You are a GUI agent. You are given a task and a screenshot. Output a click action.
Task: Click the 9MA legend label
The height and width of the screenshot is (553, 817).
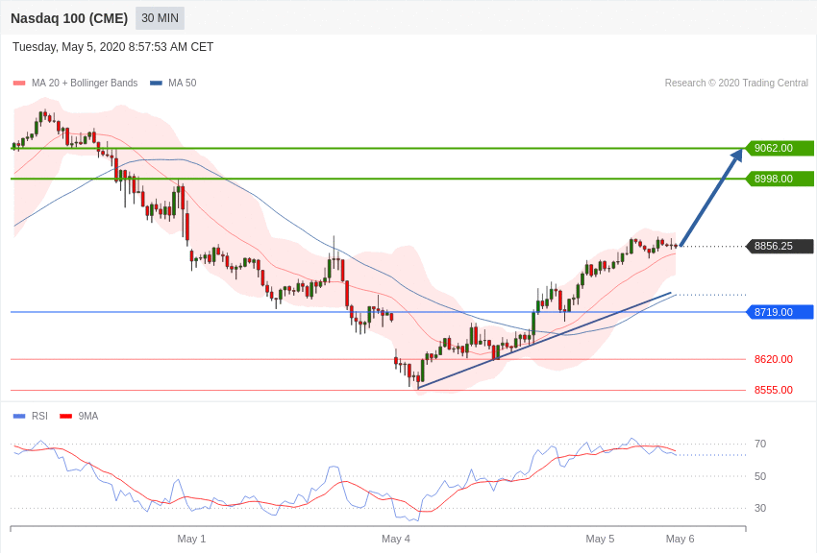click(88, 416)
